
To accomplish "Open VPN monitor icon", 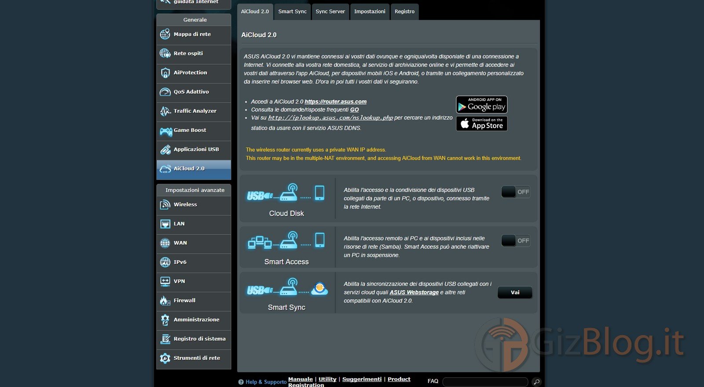I will point(165,281).
